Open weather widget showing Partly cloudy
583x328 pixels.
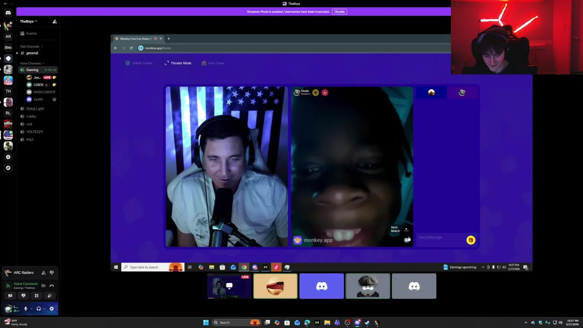[x=16, y=323]
